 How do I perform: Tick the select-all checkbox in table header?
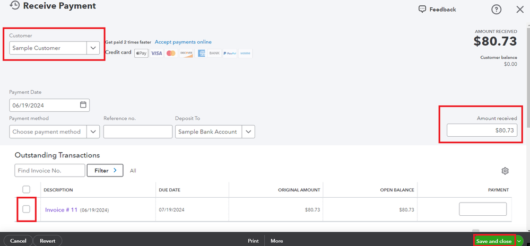click(27, 189)
